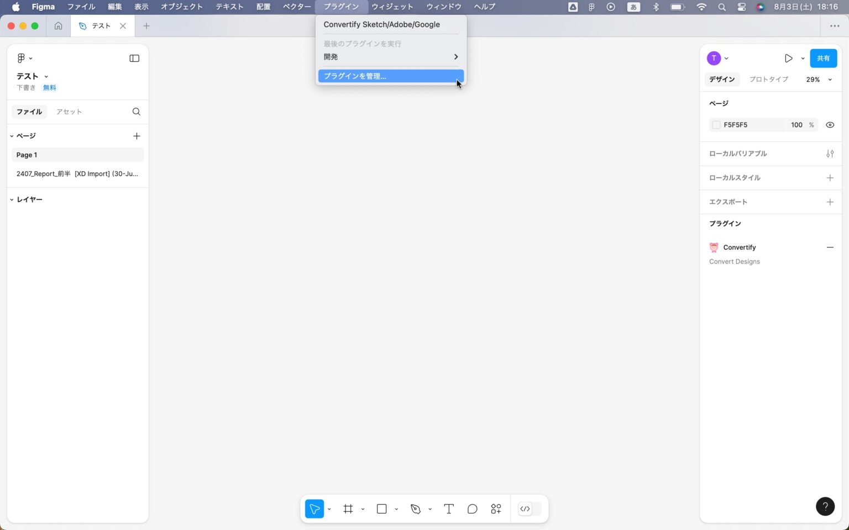The width and height of the screenshot is (849, 530).
Task: Click the search icon in left panel
Action: click(x=137, y=112)
